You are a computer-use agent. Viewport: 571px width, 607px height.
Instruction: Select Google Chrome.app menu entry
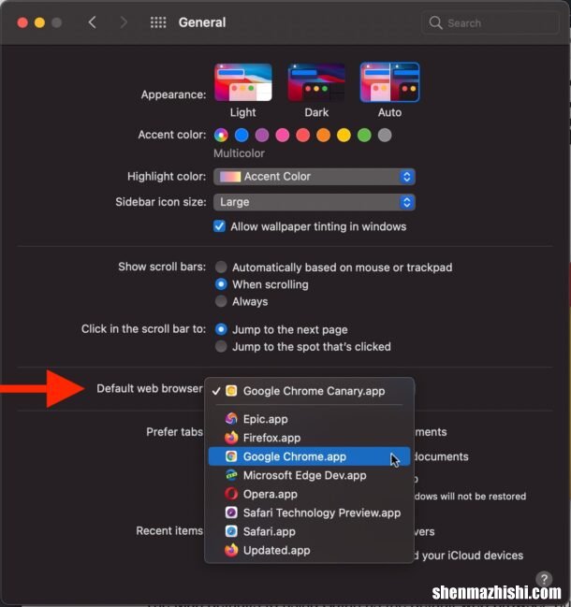point(309,456)
